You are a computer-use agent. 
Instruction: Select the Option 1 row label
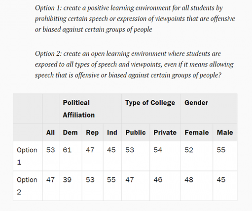(28, 156)
